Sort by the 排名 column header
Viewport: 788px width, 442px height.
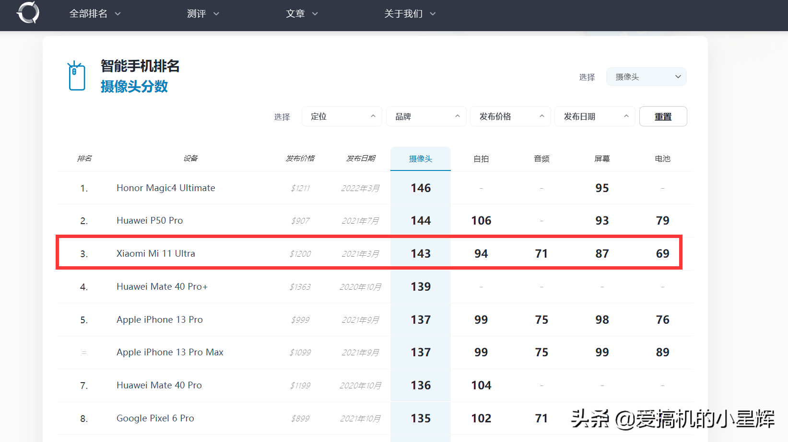click(x=84, y=159)
